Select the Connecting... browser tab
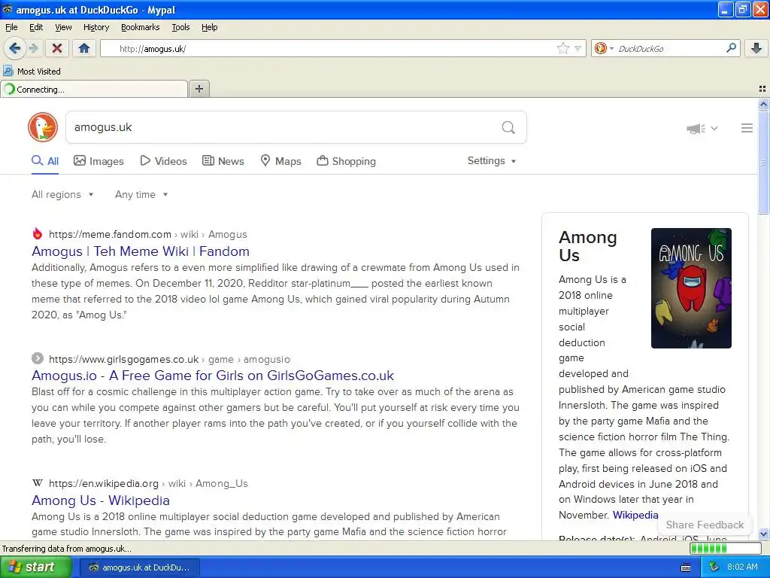The width and height of the screenshot is (770, 578). 94,89
